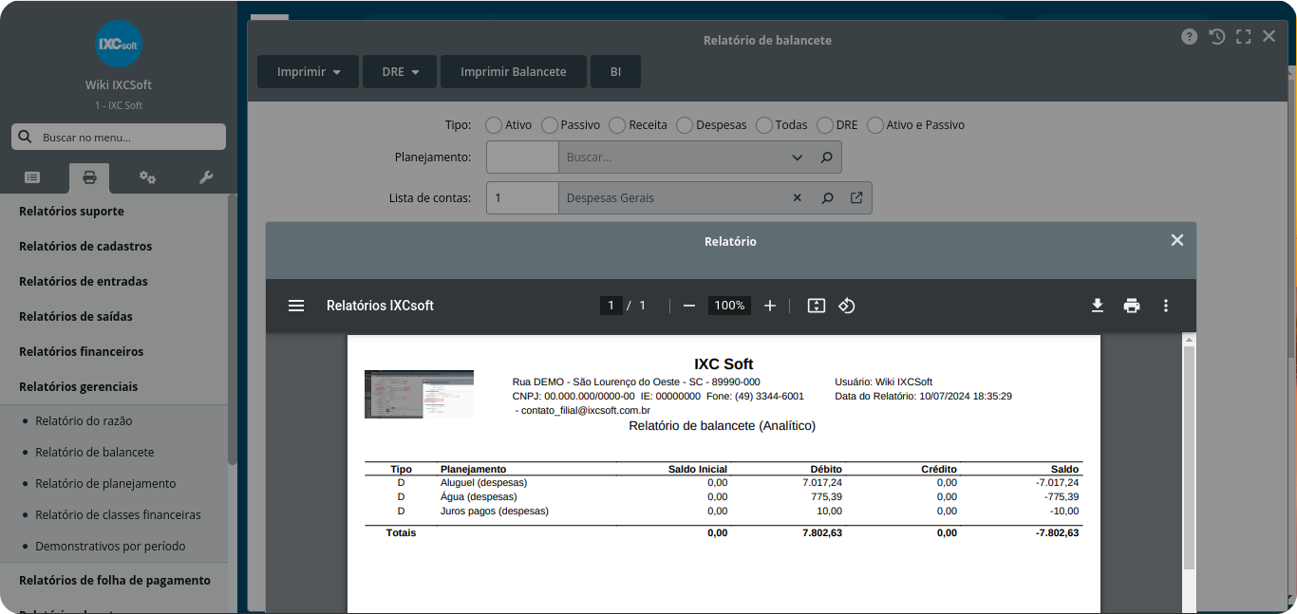Image resolution: width=1297 pixels, height=614 pixels.
Task: Click the Água (despesas) row text
Action: (x=479, y=496)
